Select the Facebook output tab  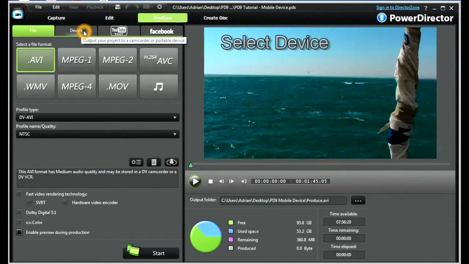(x=162, y=31)
